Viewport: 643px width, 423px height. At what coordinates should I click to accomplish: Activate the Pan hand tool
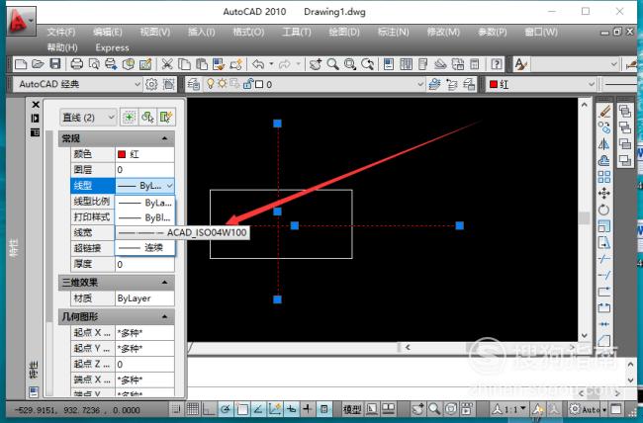(x=315, y=64)
